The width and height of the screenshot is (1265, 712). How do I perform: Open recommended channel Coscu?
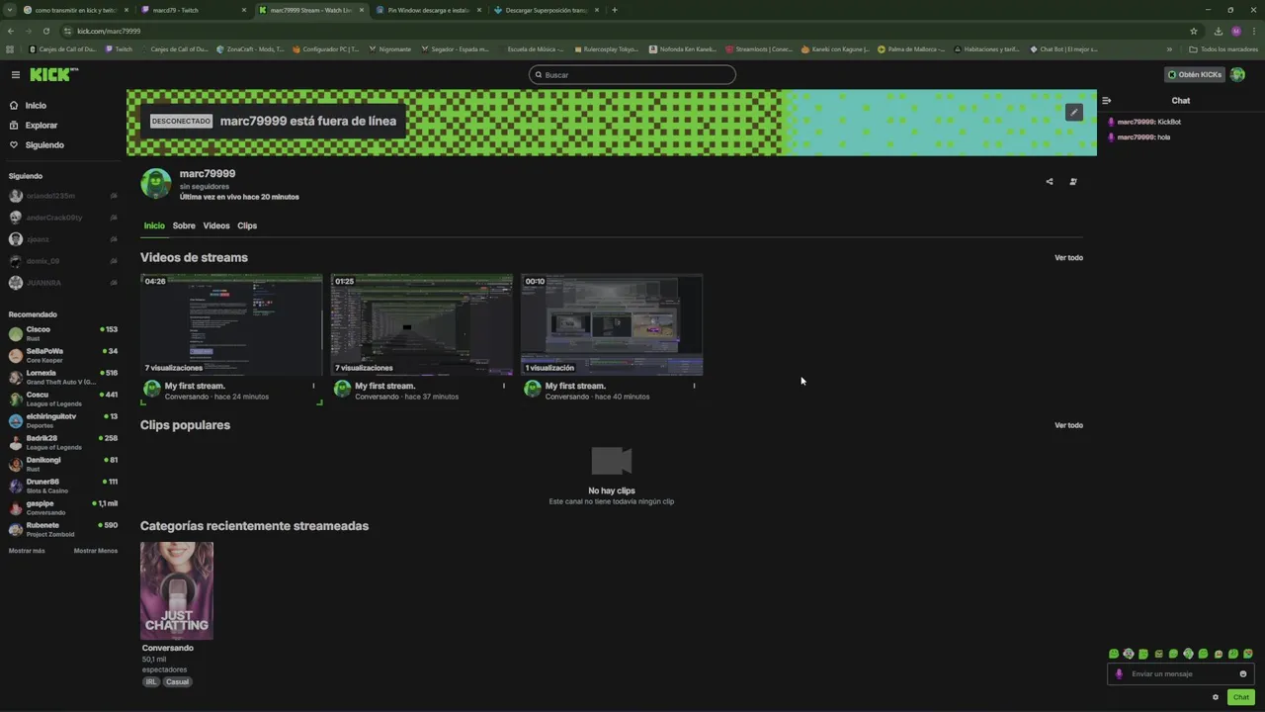(62, 399)
